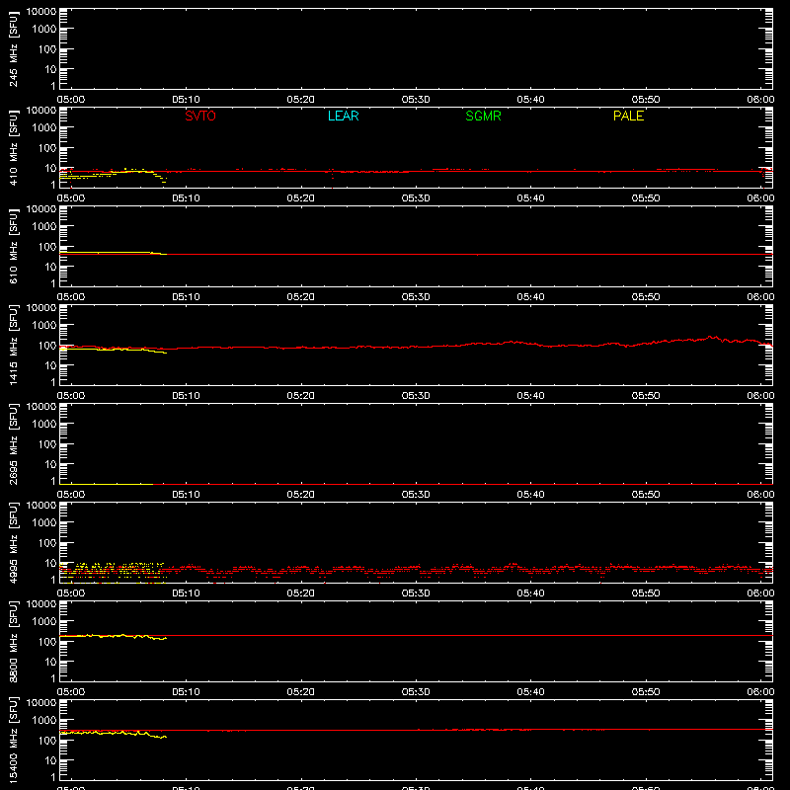Screen dimensions: 790x790
Task: Click 05:30 tick label under 8800 MHz panel
Action: click(x=416, y=692)
